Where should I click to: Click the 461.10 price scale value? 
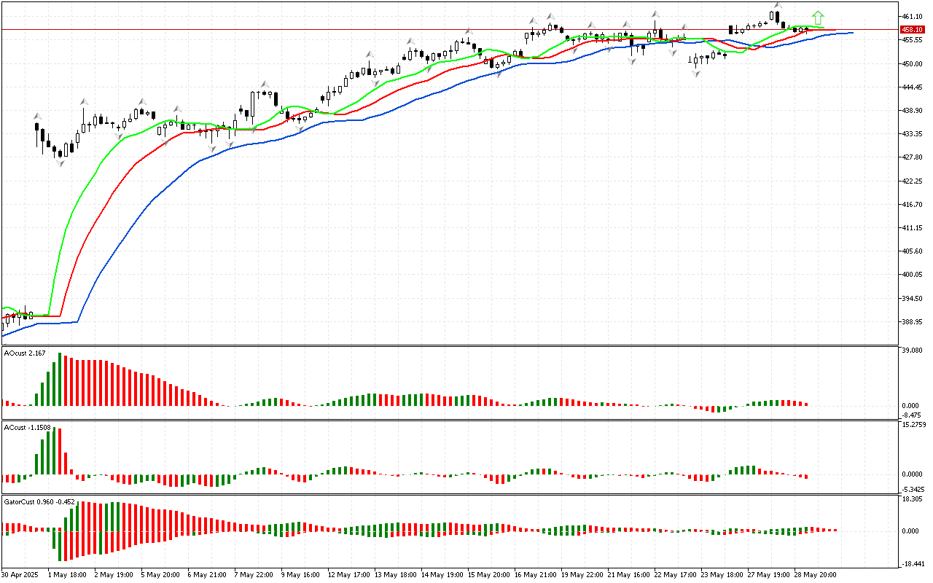click(912, 16)
